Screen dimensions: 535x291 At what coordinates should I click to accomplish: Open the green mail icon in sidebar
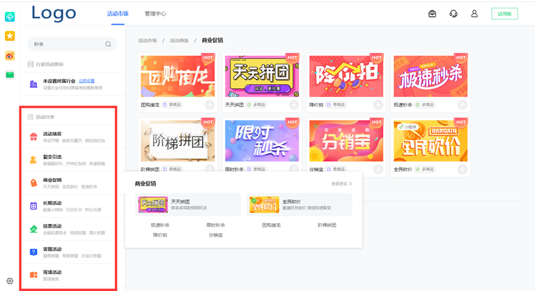click(x=10, y=74)
